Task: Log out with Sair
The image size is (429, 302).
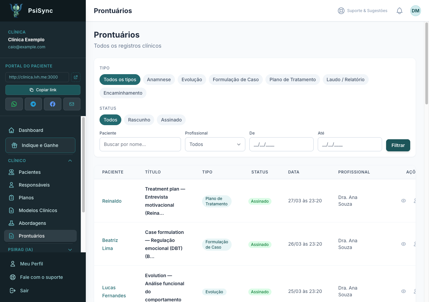Action: pos(43,291)
